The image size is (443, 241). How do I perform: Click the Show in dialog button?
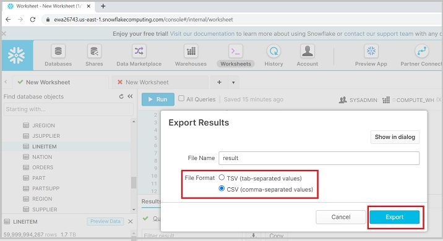point(395,137)
